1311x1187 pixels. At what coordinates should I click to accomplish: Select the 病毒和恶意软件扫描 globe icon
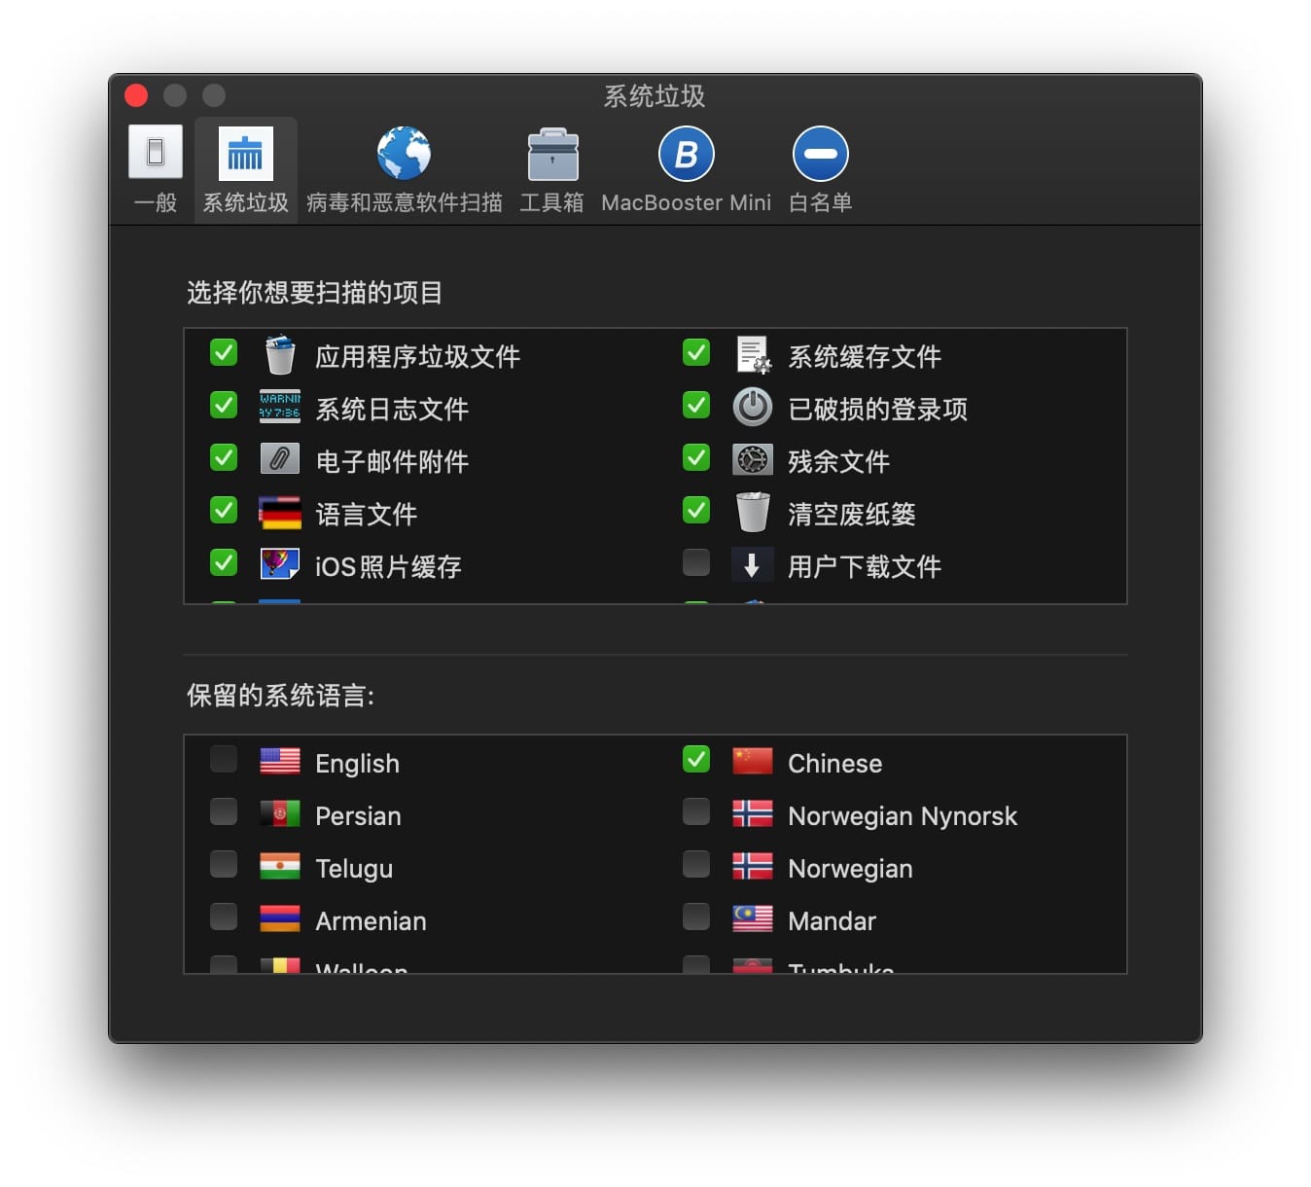[404, 154]
